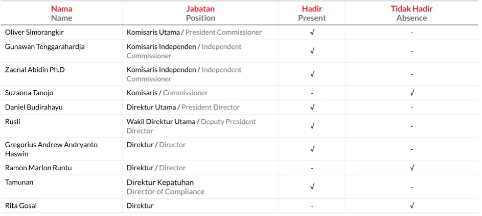Click the Direktur Kepatuhan position text
This screenshot has width=482, height=216.
click(x=160, y=182)
